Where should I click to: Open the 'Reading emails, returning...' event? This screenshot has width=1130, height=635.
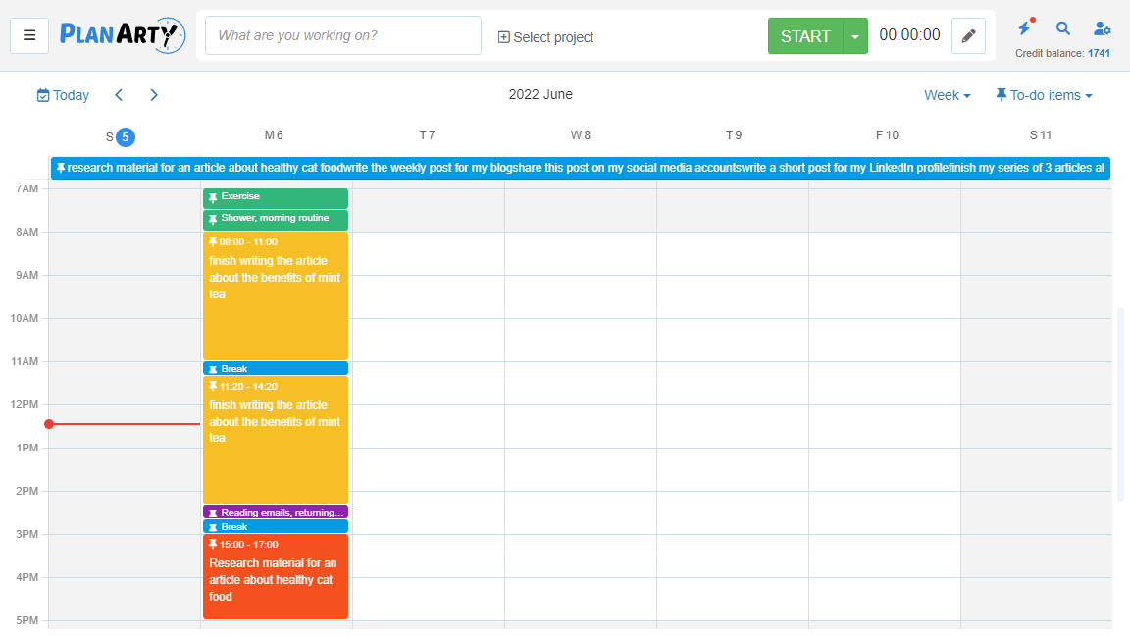click(276, 512)
